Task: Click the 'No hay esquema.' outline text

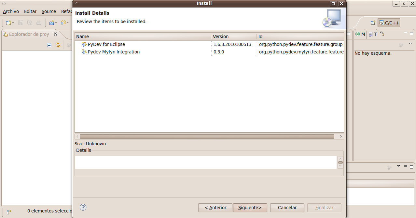Action: (373, 53)
